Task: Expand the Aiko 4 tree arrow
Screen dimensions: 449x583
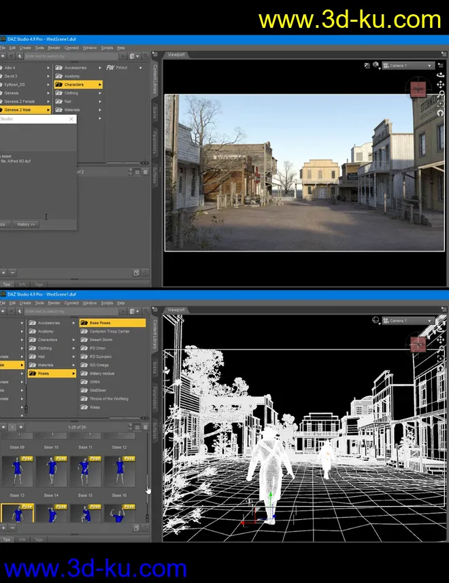Action: (x=48, y=68)
